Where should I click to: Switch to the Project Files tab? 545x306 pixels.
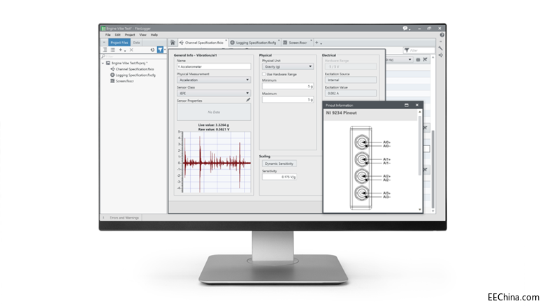point(119,43)
